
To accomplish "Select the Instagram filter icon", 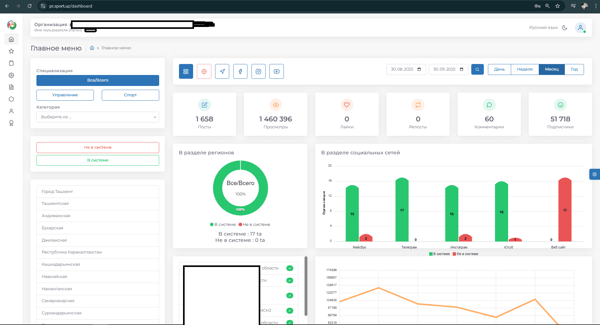I will [258, 71].
